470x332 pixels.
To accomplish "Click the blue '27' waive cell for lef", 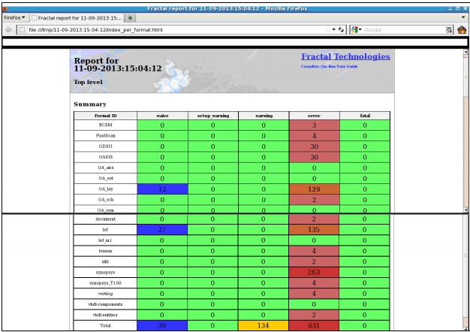I will (x=162, y=229).
